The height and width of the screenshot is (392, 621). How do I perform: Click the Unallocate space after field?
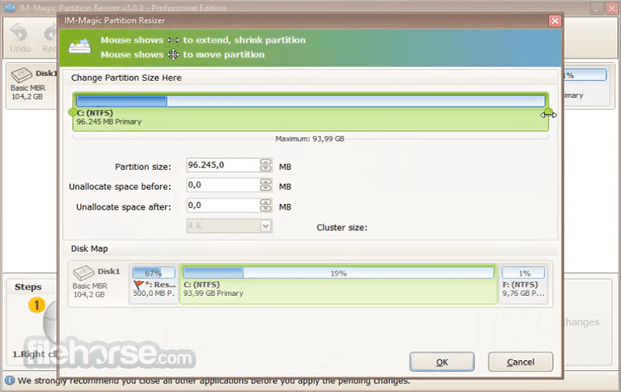point(223,205)
